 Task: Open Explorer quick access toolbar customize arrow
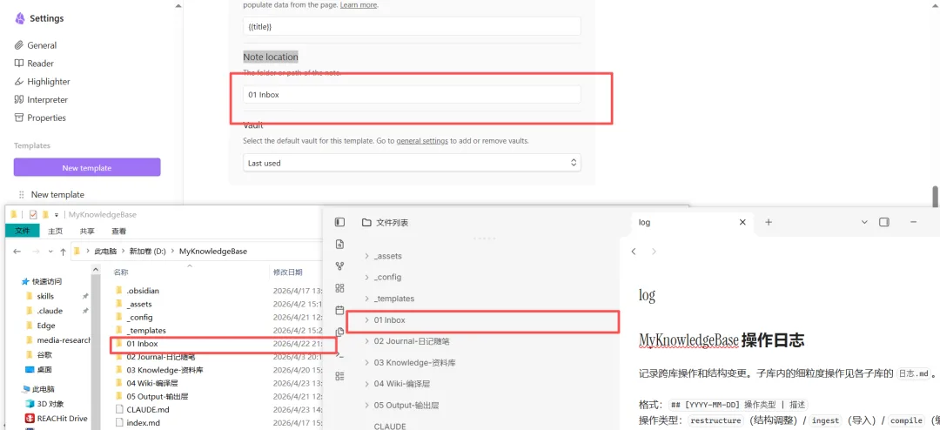click(57, 215)
